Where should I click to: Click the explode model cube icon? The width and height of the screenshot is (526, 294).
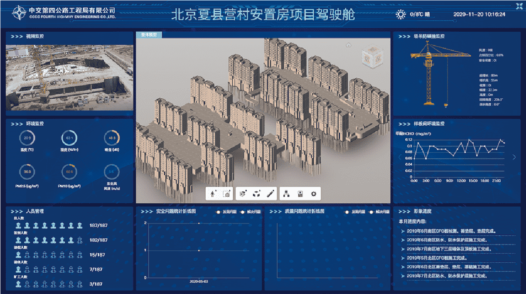coord(257,194)
